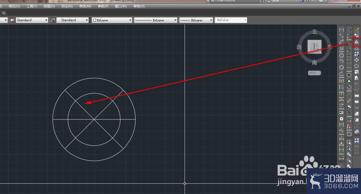Select the Rotate tool icon
The height and width of the screenshot is (194, 361).
(x=357, y=66)
